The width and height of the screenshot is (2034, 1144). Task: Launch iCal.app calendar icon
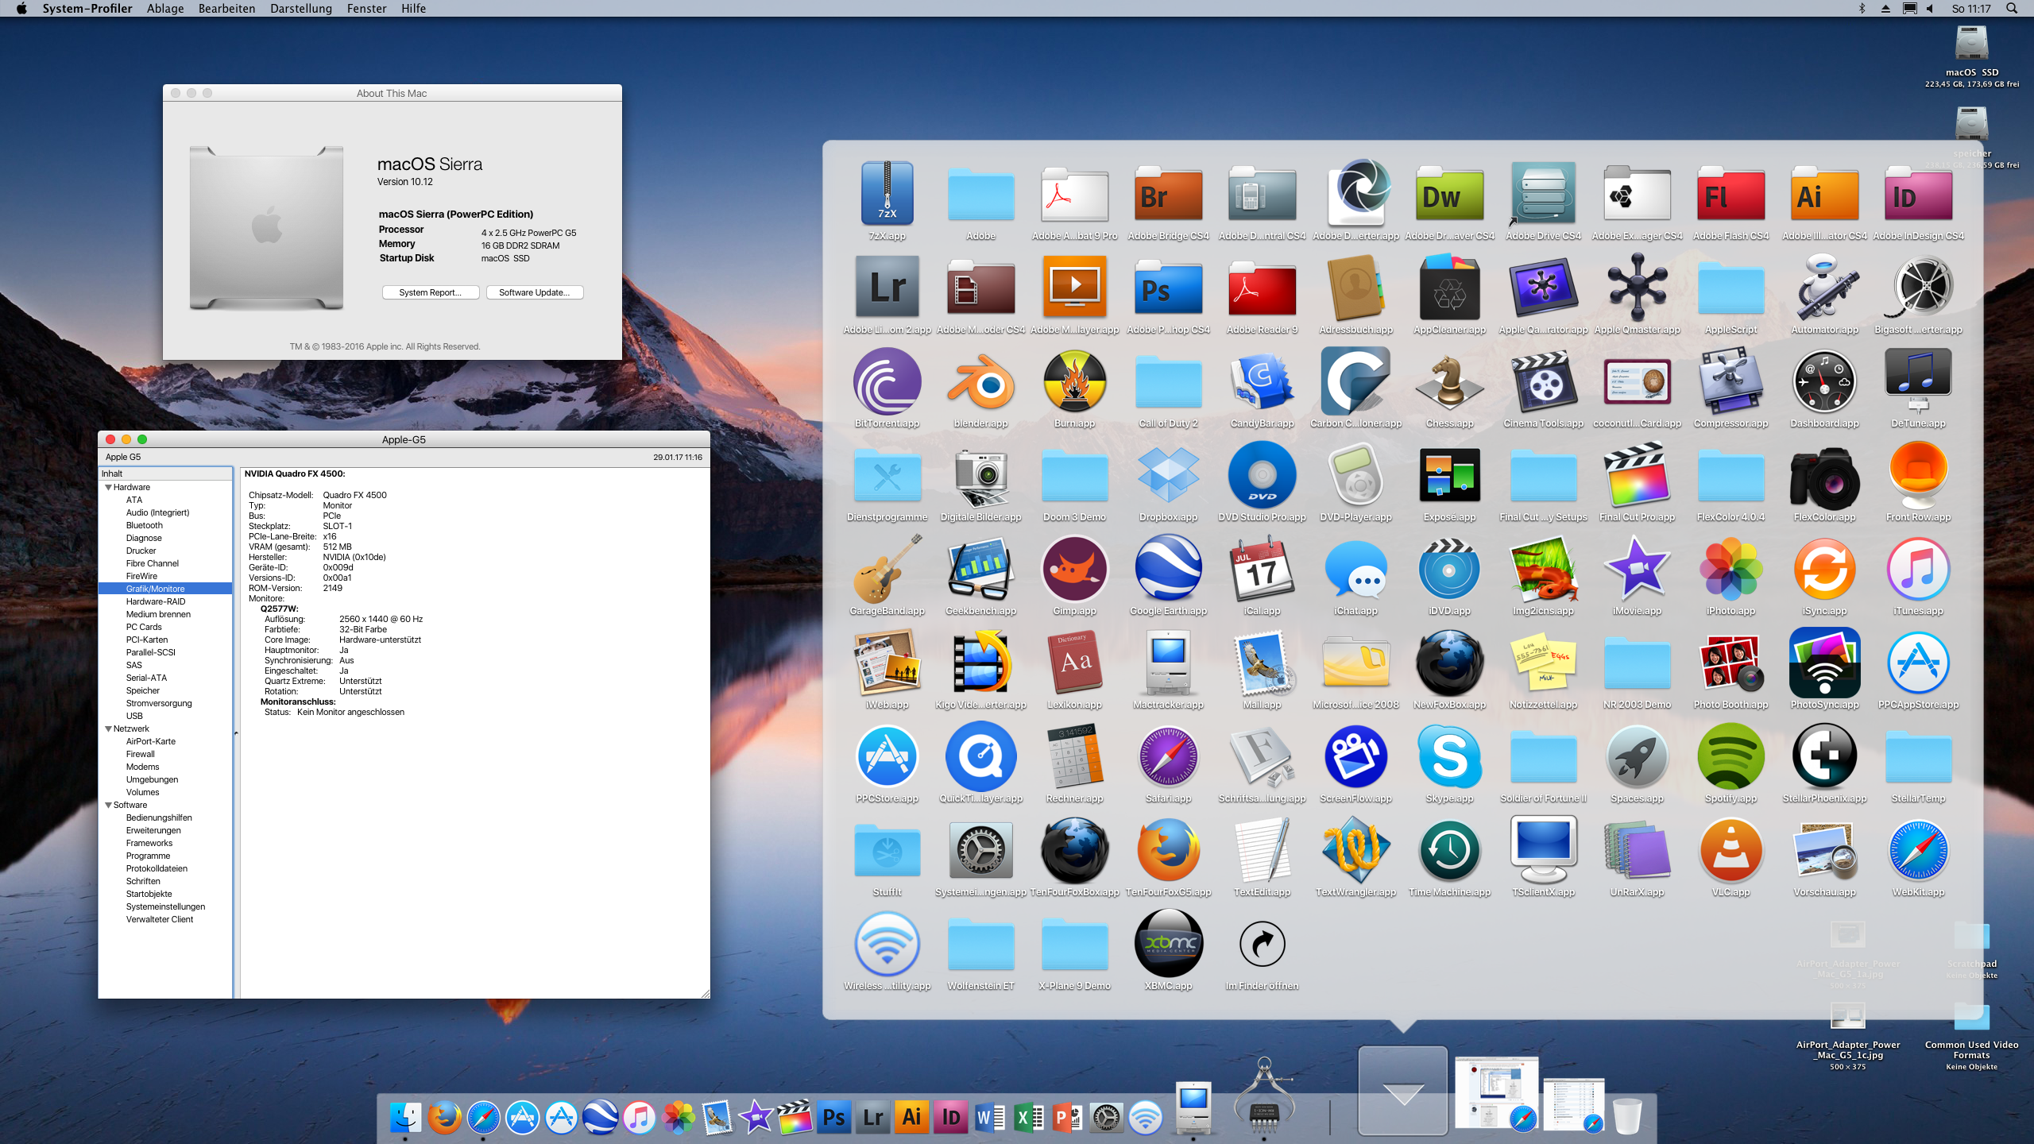pos(1262,568)
